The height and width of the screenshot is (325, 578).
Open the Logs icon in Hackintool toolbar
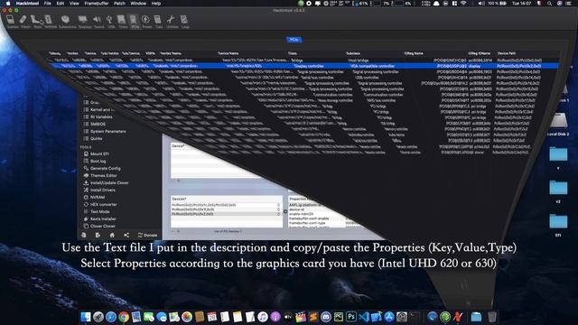click(184, 22)
